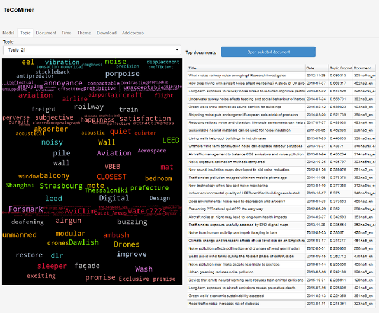Screen dimensions: 379x313
Task: Sort table by the Date column header
Action: [x=316, y=68]
